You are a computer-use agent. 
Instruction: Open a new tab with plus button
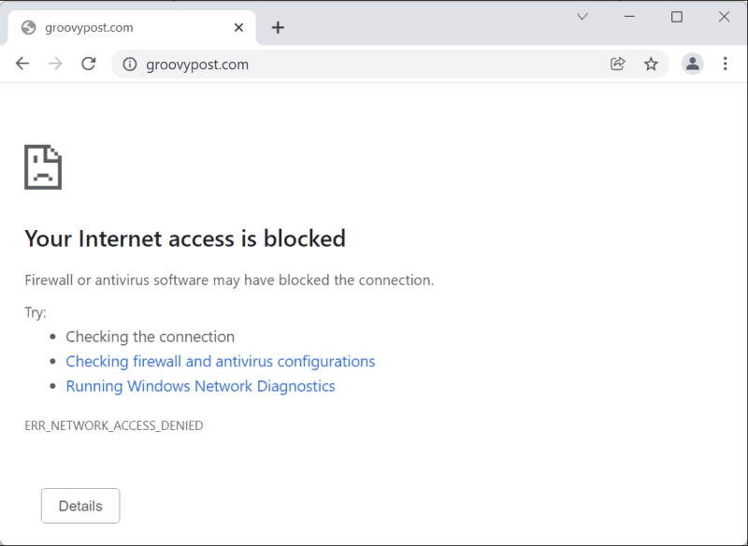[x=278, y=28]
